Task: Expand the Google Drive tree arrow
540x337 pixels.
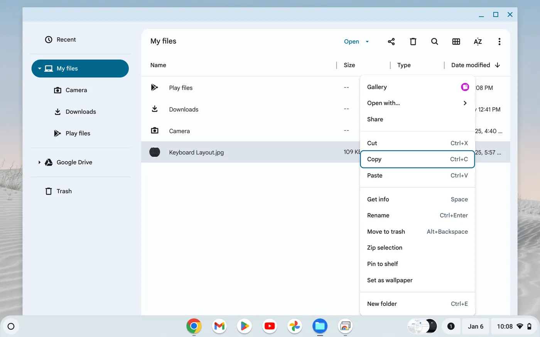Action: (x=39, y=163)
